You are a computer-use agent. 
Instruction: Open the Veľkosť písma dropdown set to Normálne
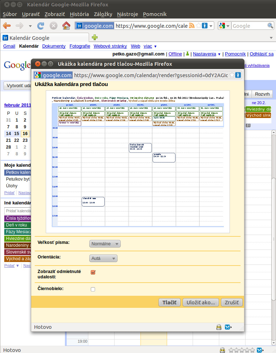[105, 244]
